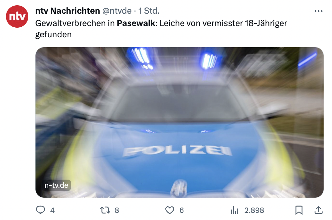332x220 pixels.
Task: Click the word gefunden in the post text
Action: 53,34
